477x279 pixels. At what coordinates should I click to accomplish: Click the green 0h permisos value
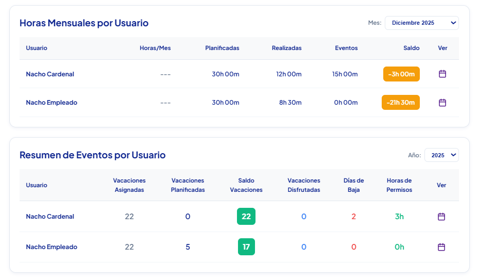click(399, 247)
